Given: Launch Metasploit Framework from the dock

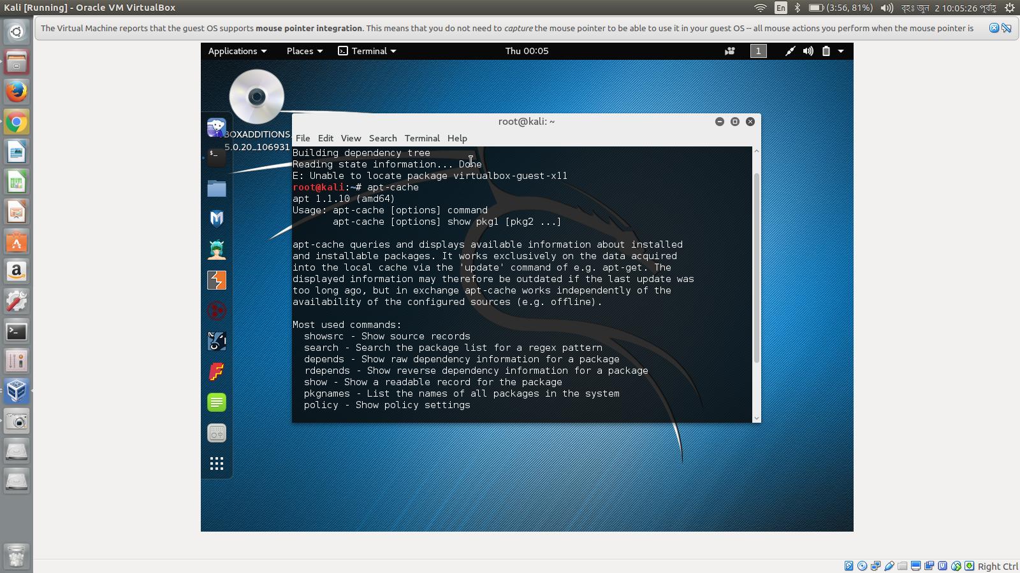Looking at the screenshot, I should [x=217, y=218].
